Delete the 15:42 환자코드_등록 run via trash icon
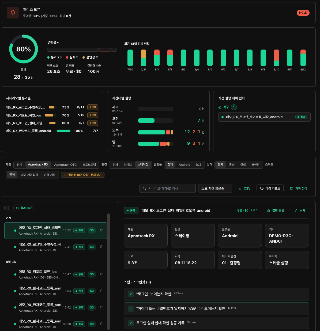320x331 pixels. click(101, 307)
